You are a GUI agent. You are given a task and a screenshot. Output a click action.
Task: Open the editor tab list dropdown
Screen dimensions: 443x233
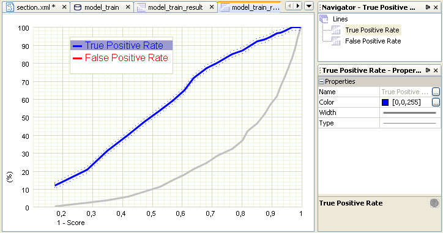pyautogui.click(x=309, y=6)
